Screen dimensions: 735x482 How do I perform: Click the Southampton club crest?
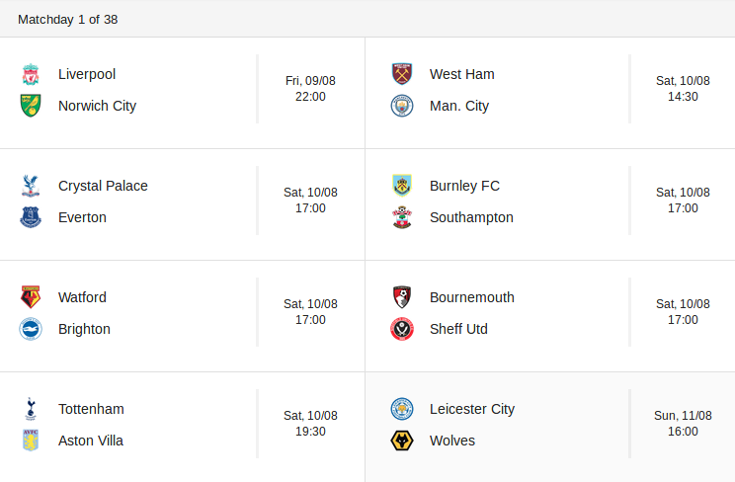click(402, 217)
